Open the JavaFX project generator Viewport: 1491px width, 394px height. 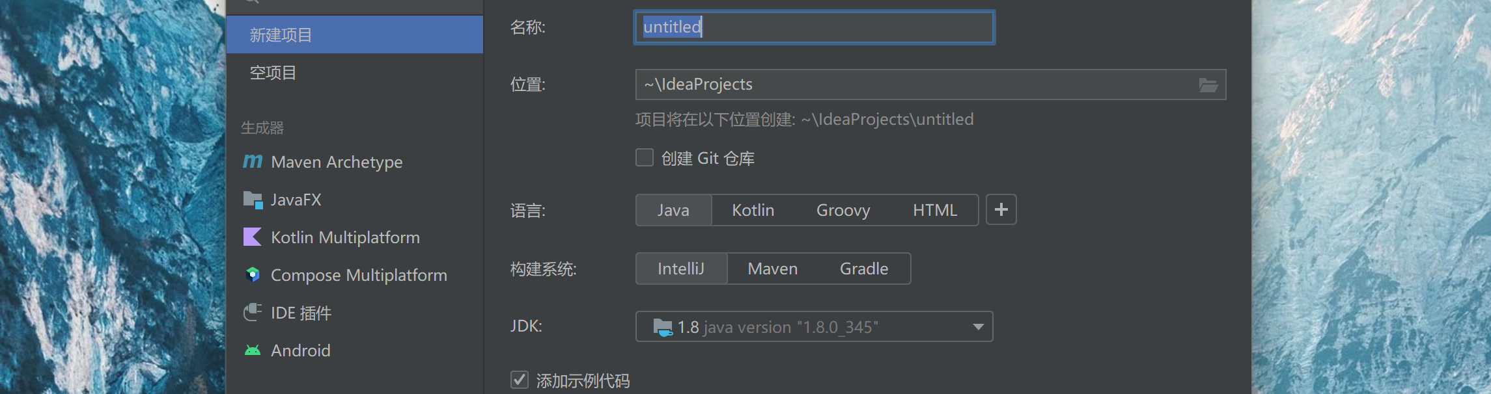(x=296, y=200)
